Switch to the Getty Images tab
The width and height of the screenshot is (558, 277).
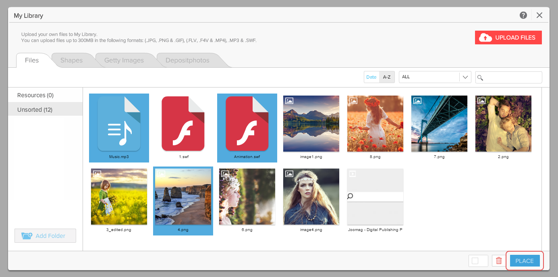[124, 60]
